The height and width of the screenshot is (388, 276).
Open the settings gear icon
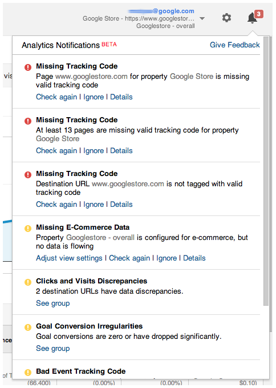(226, 18)
